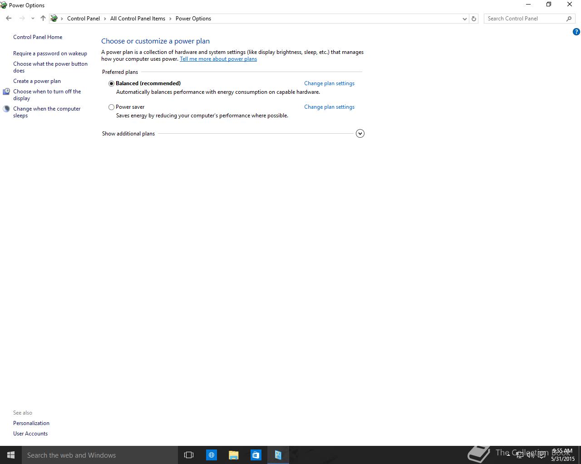The image size is (581, 464).
Task: Open Change when the computer sleeps
Action: pos(47,112)
